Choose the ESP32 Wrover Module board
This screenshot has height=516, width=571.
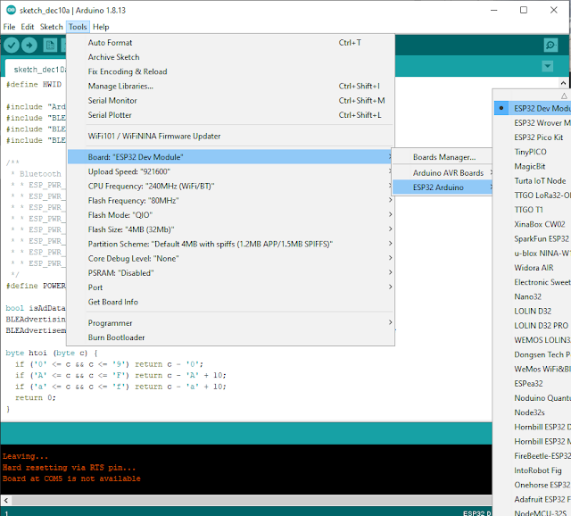coord(533,123)
